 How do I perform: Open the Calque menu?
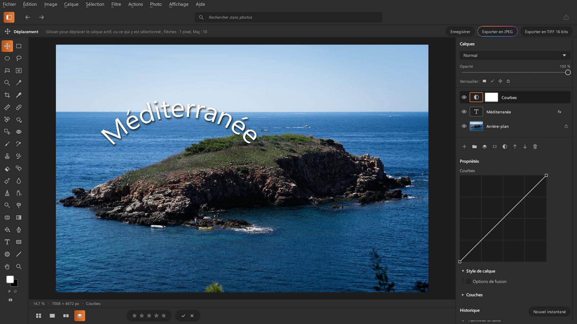(x=71, y=4)
